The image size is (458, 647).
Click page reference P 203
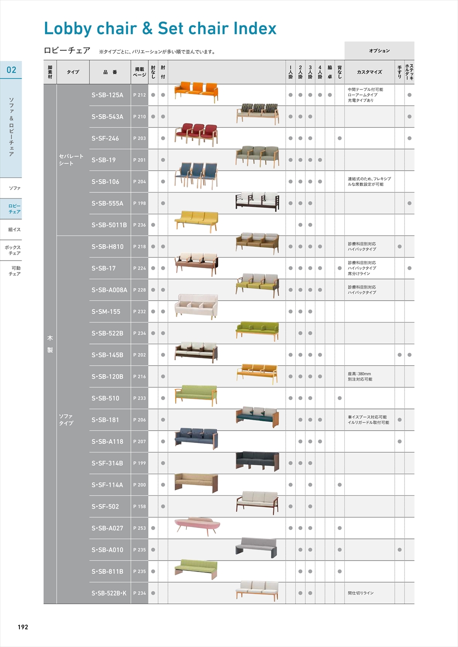(140, 138)
